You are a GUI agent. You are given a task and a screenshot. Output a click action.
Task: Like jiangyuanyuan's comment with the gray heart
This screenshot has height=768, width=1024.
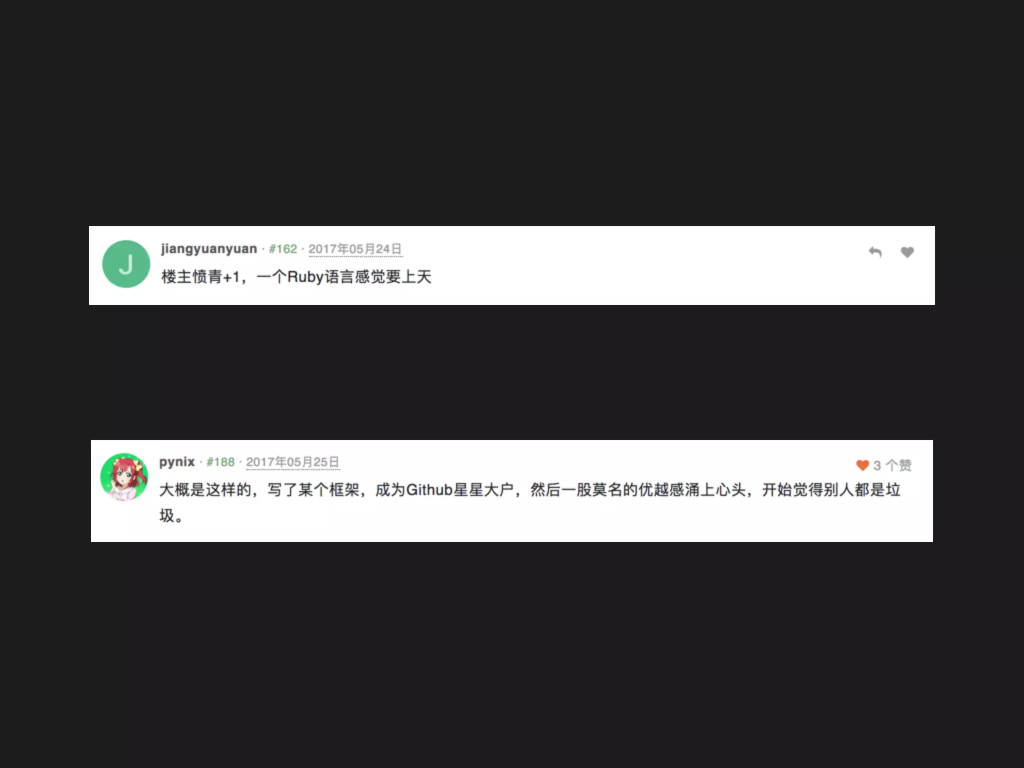(907, 252)
